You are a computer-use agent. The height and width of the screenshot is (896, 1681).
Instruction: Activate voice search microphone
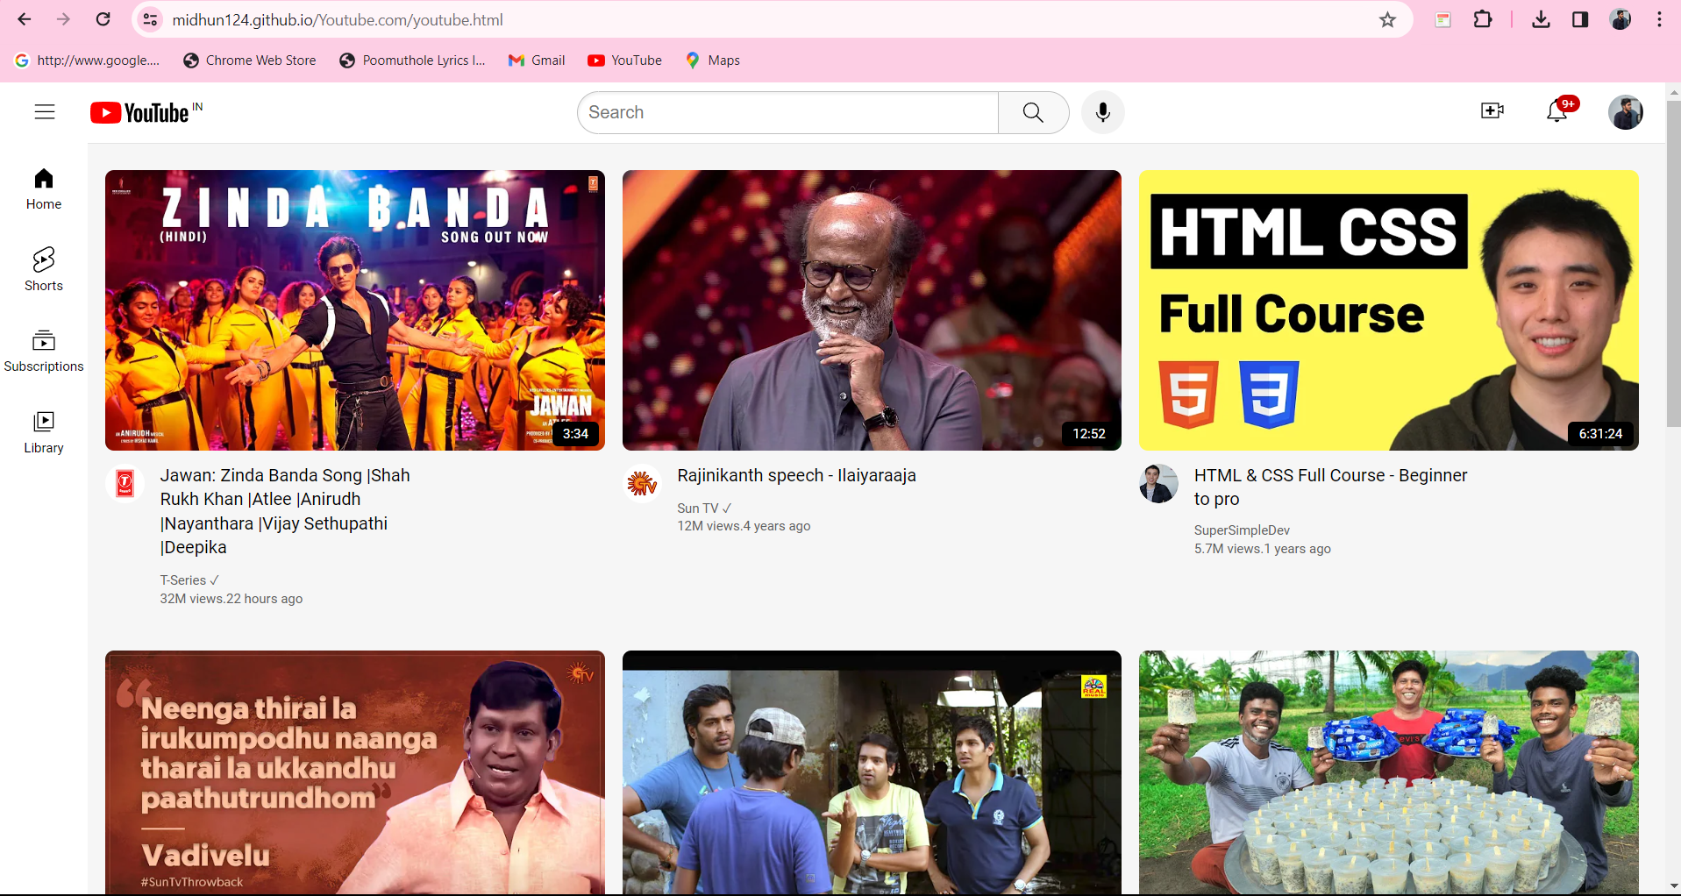coord(1103,112)
